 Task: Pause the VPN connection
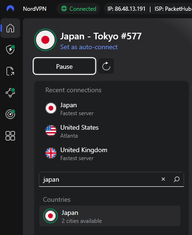pyautogui.click(x=64, y=66)
